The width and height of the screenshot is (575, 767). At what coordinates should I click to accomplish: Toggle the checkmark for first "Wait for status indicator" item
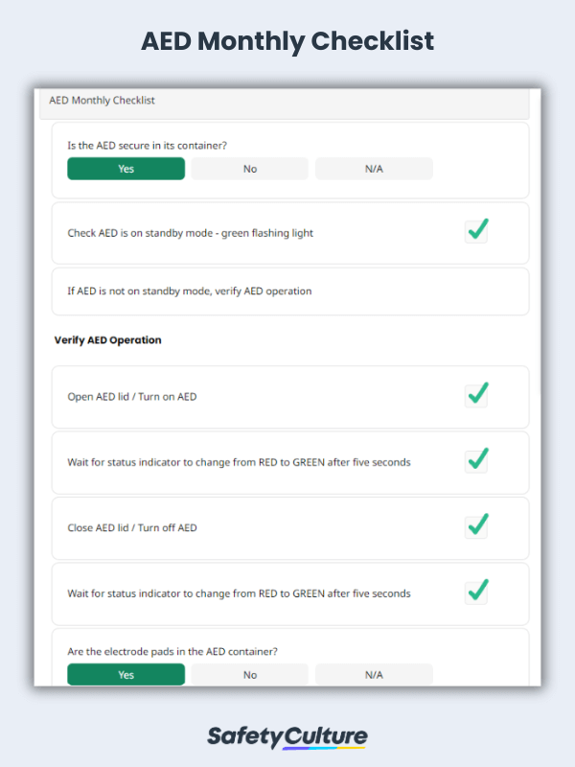[x=476, y=460]
